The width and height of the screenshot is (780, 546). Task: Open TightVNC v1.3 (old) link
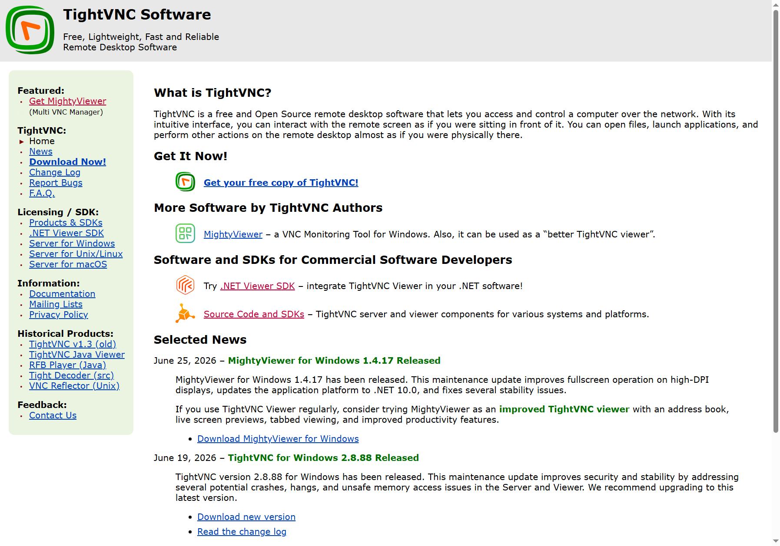[x=73, y=344]
